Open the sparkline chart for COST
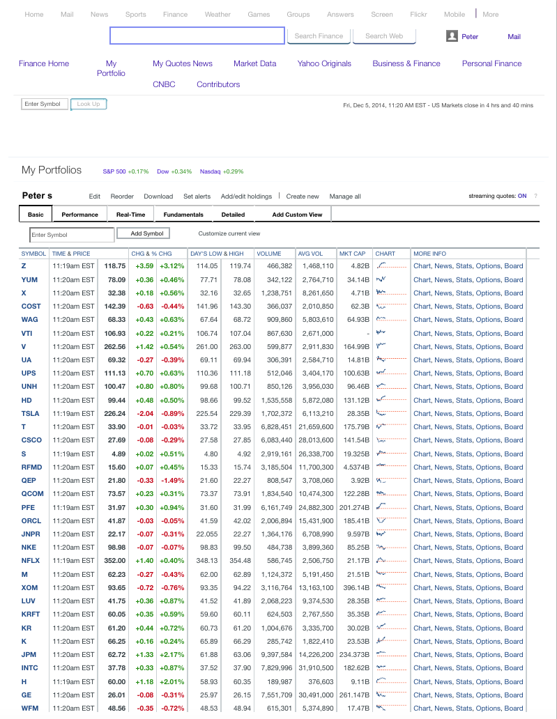The height and width of the screenshot is (719, 557). coord(391,307)
